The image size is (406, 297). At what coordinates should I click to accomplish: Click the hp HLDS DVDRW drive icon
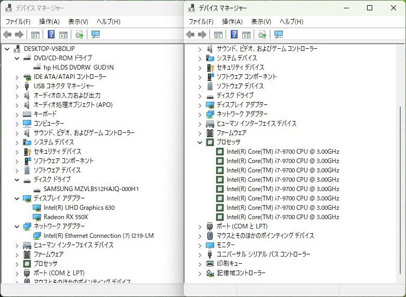37,67
